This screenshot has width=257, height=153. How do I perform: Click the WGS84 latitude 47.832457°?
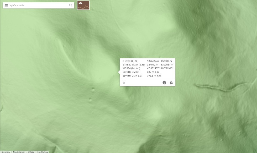[x=153, y=68]
